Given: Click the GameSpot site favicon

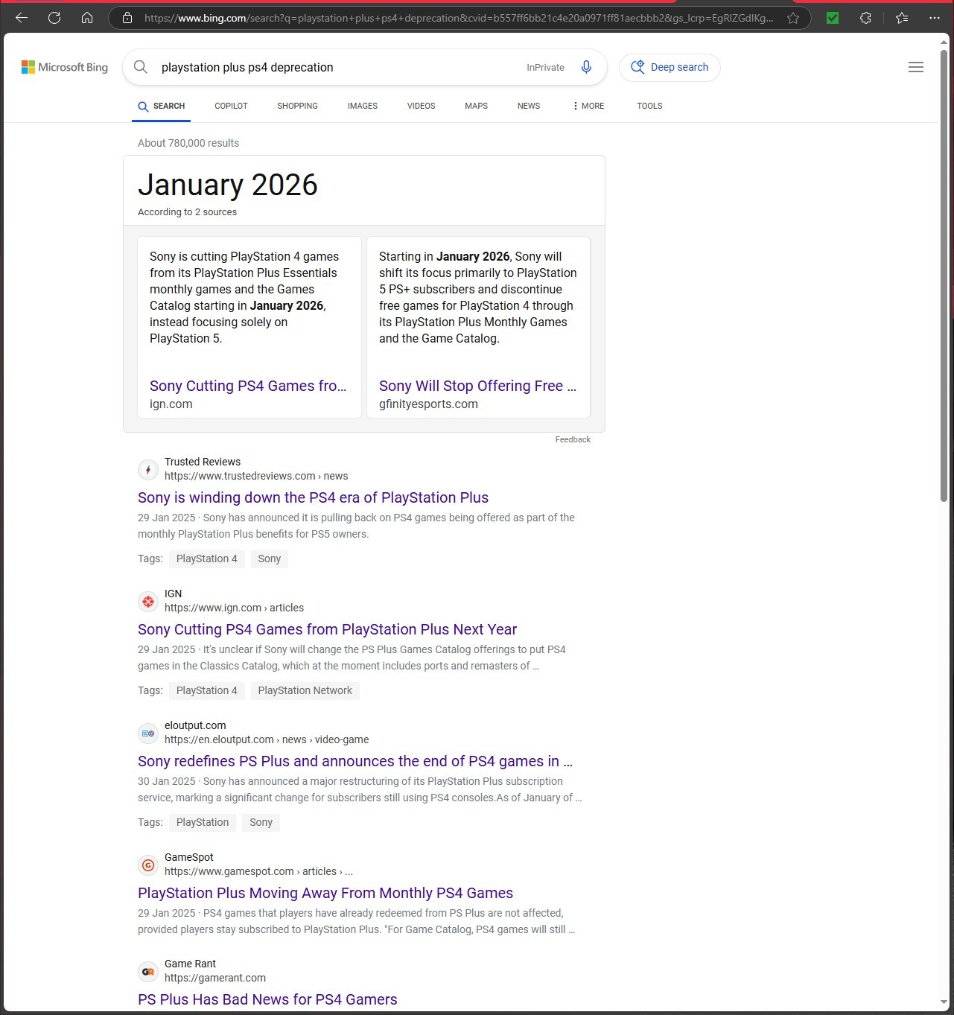Looking at the screenshot, I should point(148,865).
